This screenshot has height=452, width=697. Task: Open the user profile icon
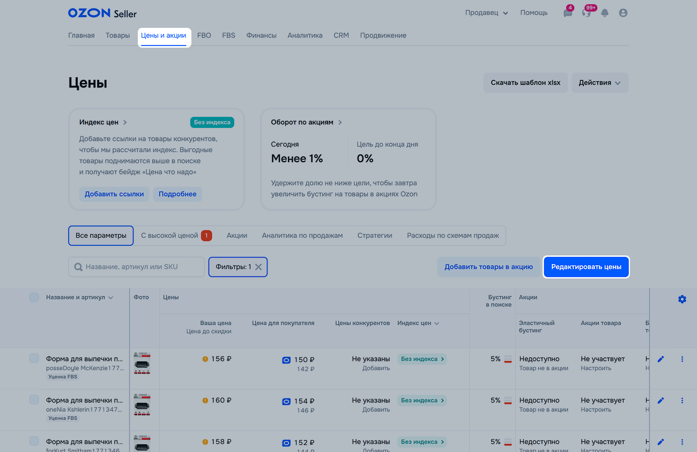623,13
